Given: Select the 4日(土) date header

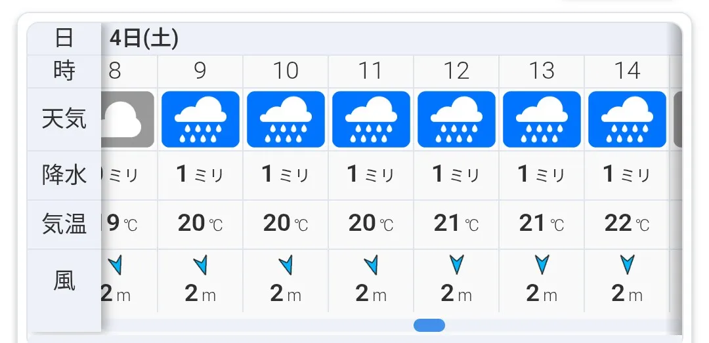Looking at the screenshot, I should [144, 39].
